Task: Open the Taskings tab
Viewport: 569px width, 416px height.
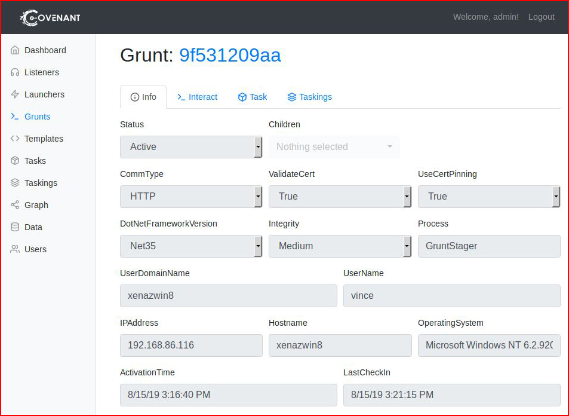Action: coord(309,97)
